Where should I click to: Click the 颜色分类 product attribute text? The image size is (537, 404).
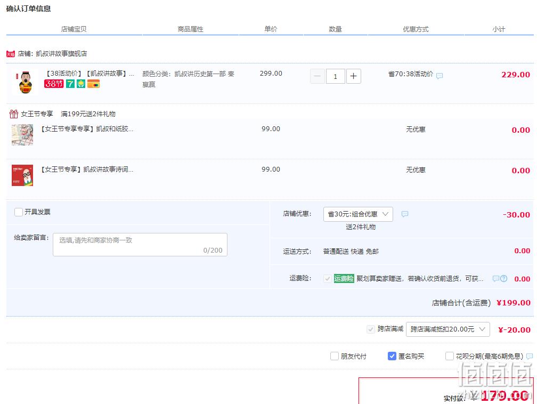tap(189, 79)
